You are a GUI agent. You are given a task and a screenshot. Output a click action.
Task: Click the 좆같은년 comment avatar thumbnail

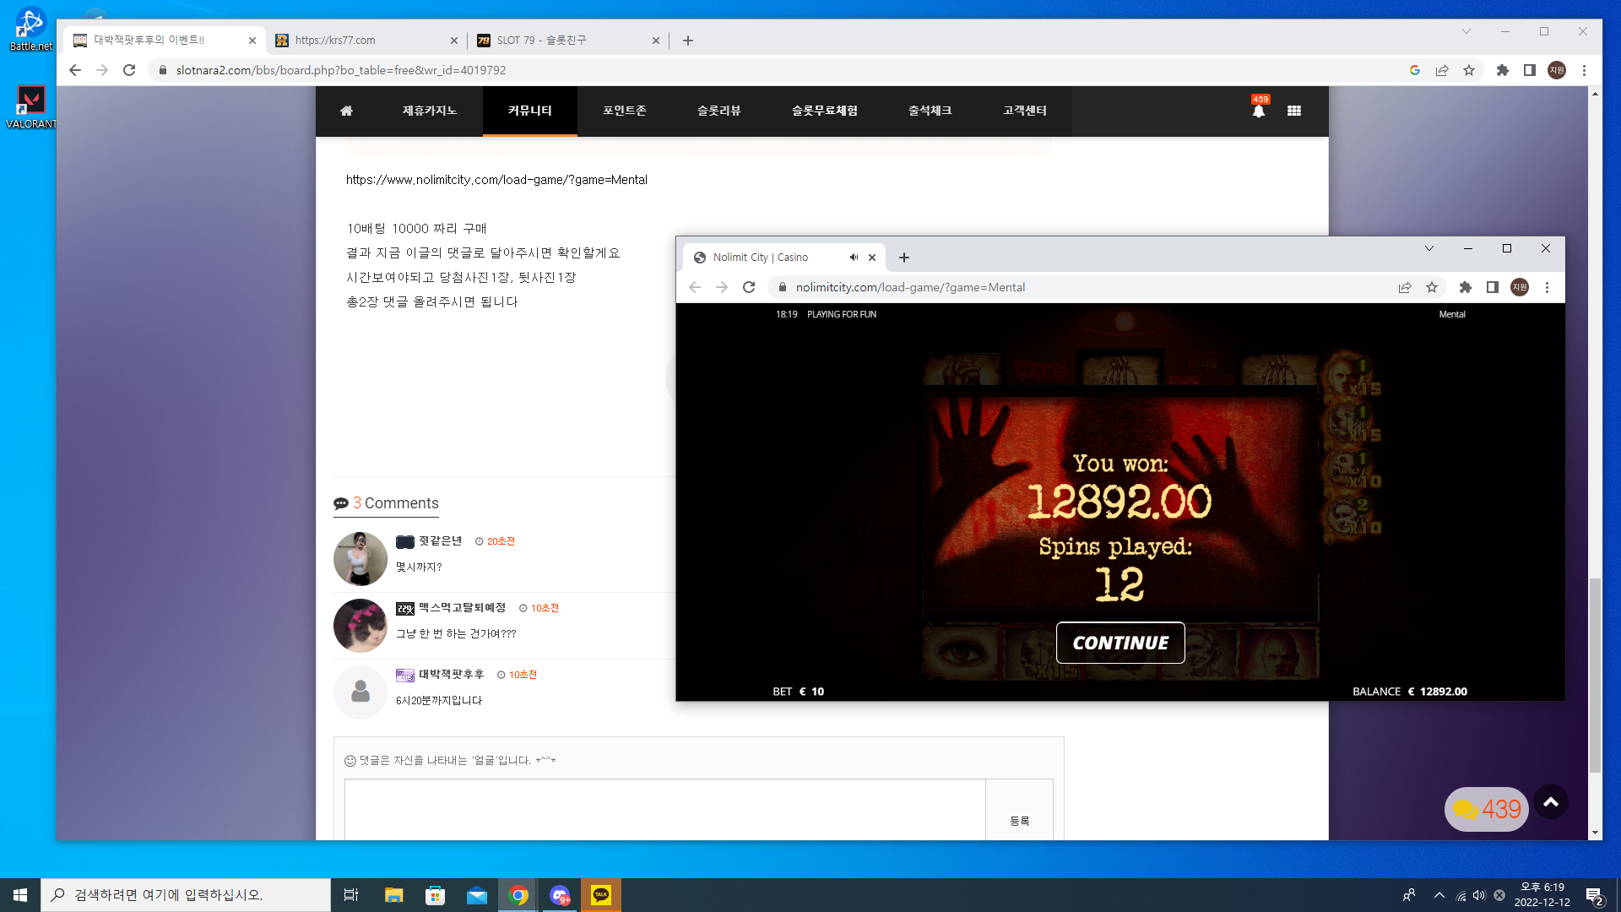(x=361, y=559)
